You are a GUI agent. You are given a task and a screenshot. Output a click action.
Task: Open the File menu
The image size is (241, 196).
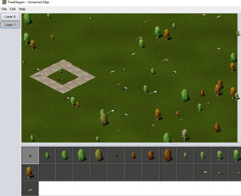coord(4,9)
